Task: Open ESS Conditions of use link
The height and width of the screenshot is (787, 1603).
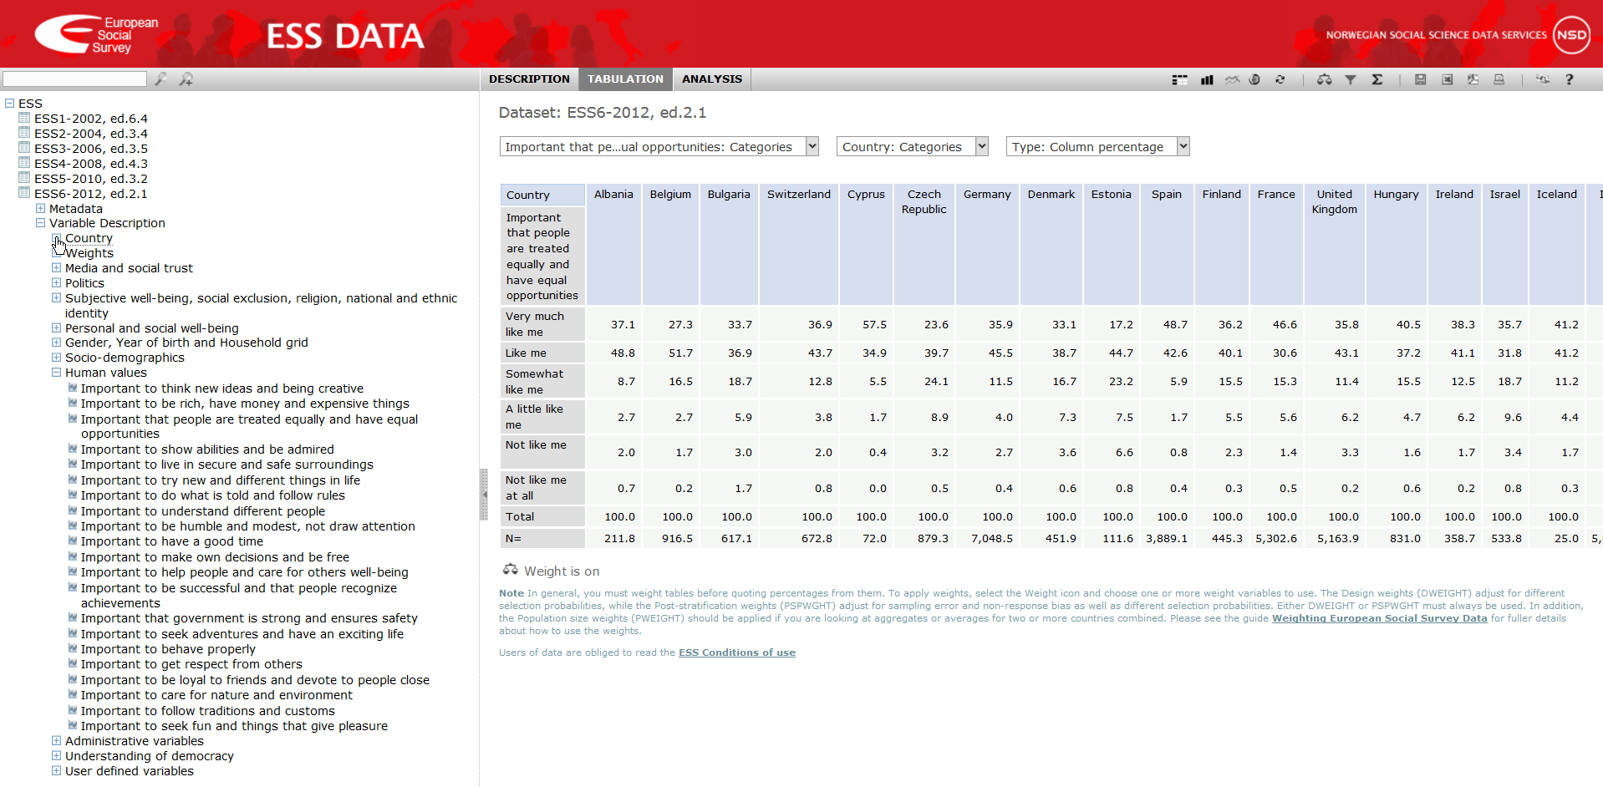Action: point(736,652)
